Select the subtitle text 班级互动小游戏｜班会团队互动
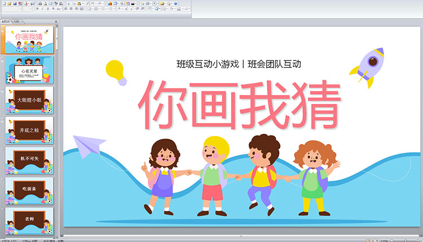The height and width of the screenshot is (242, 423). click(x=239, y=64)
